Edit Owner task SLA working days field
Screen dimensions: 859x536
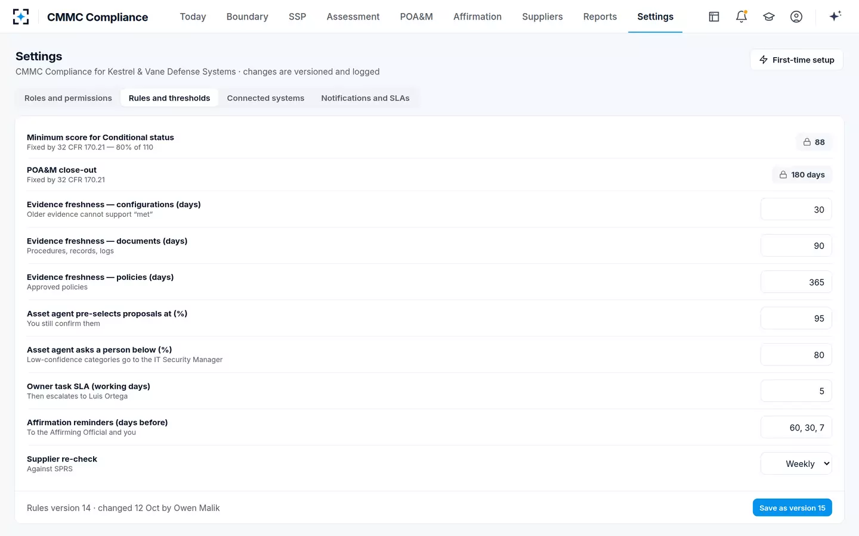[796, 391]
